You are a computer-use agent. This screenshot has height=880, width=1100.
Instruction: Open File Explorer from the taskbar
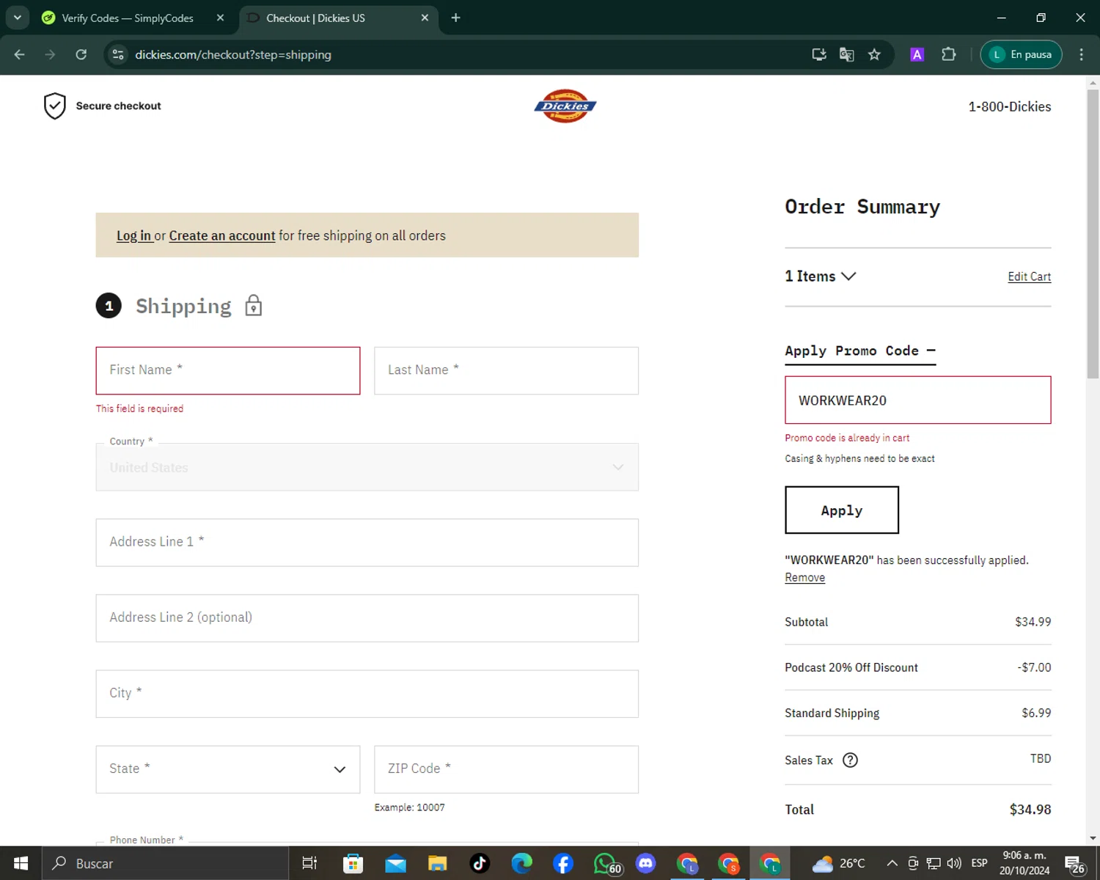438,863
